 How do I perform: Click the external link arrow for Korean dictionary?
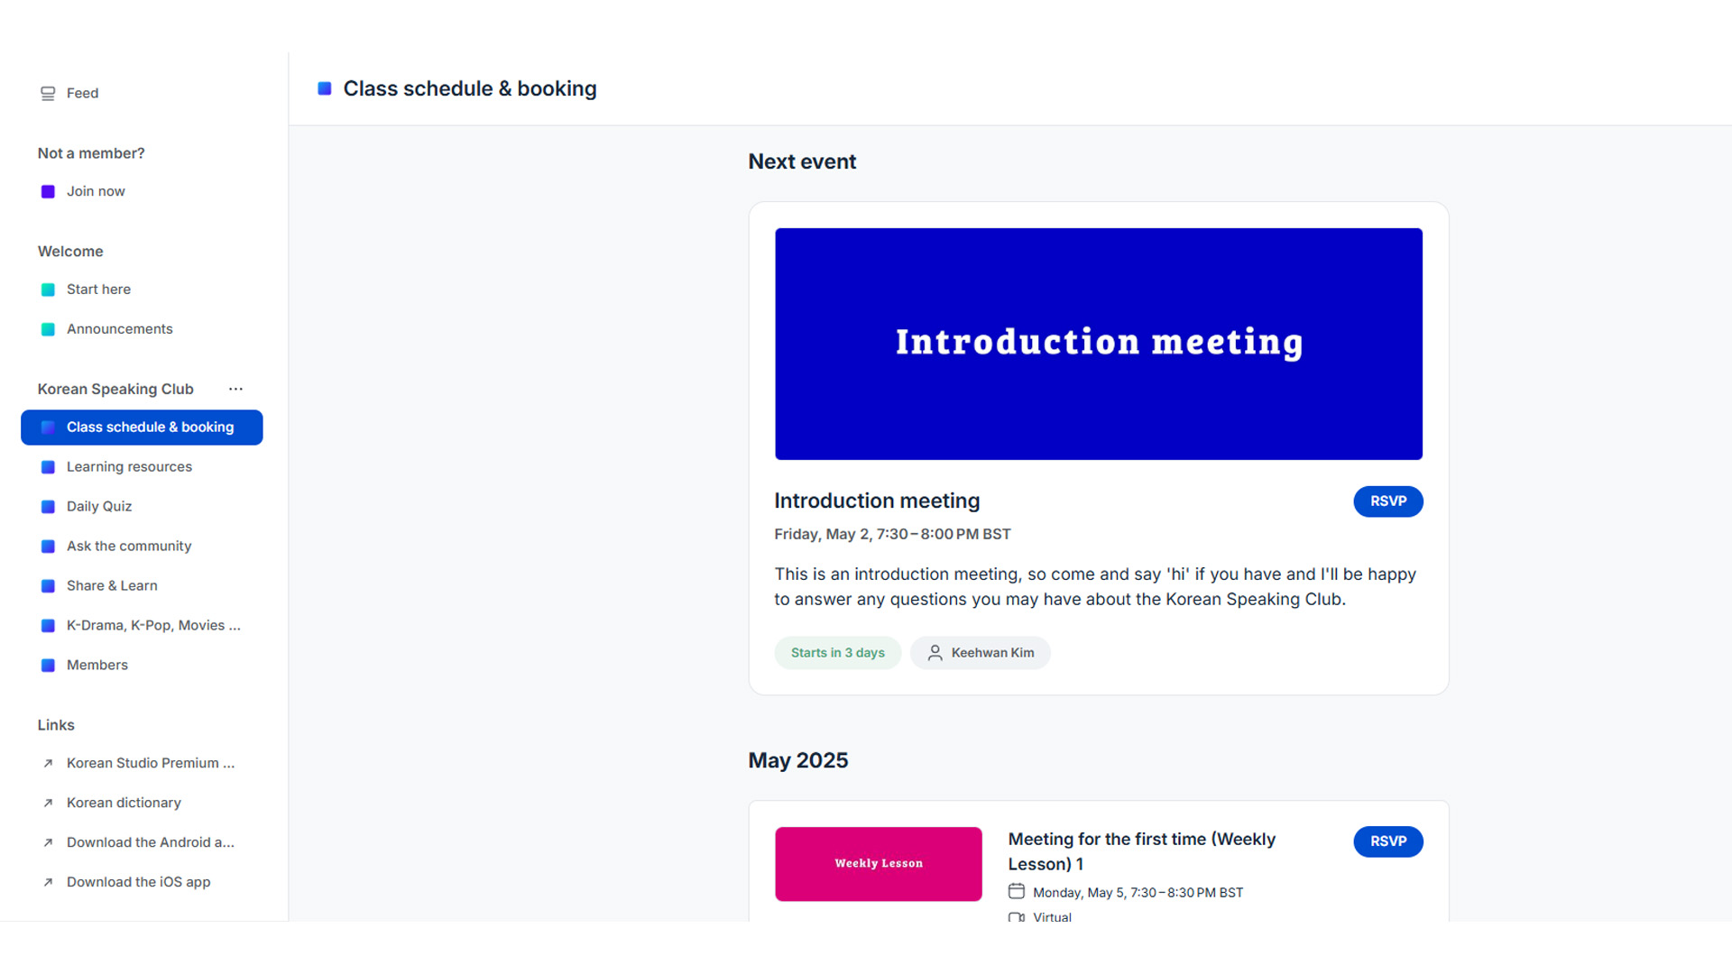coord(48,804)
